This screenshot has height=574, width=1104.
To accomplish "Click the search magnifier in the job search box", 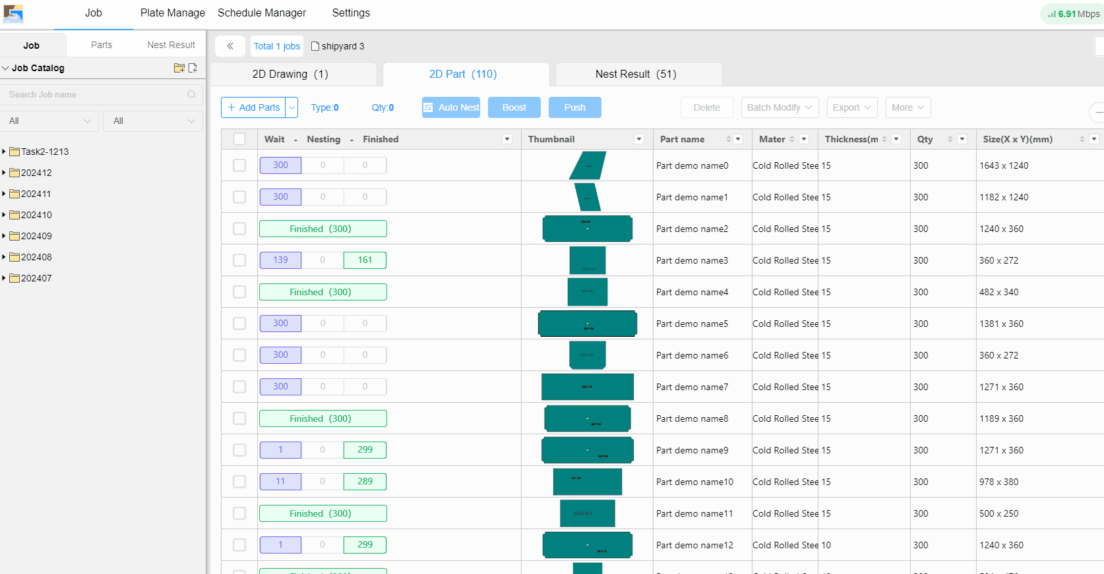I will pyautogui.click(x=191, y=95).
